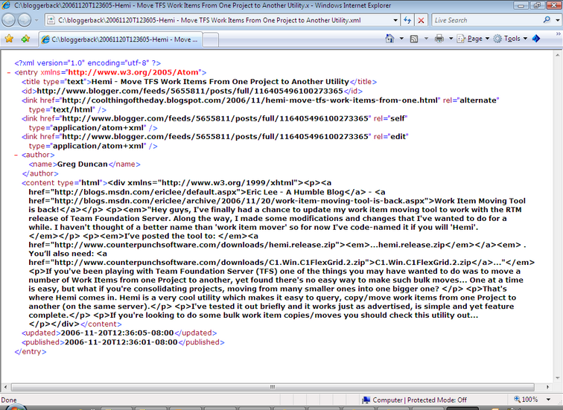Click the 100% zoom level button
The image size is (563, 410).
[x=526, y=400]
